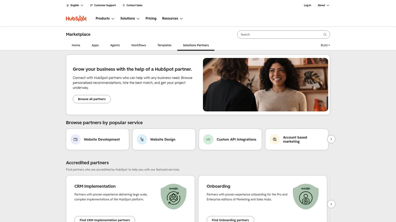Go to the Marketplace Home tab

pyautogui.click(x=76, y=45)
